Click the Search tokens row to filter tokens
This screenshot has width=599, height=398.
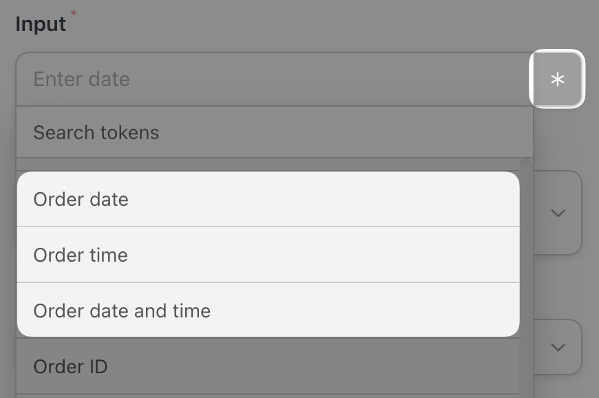pyautogui.click(x=207, y=132)
